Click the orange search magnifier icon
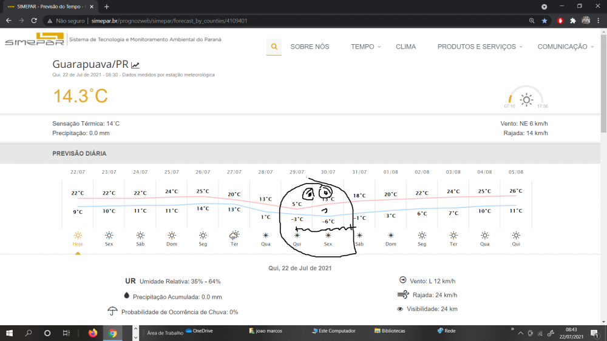The image size is (607, 341). coord(274,47)
